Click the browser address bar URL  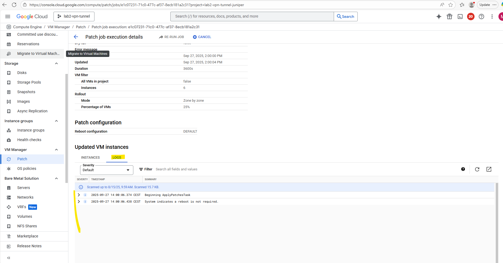point(137,5)
